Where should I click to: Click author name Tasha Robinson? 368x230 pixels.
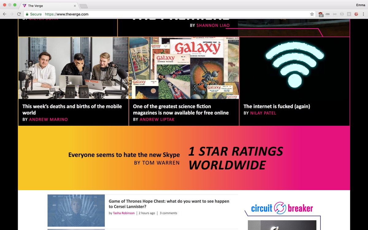124,213
